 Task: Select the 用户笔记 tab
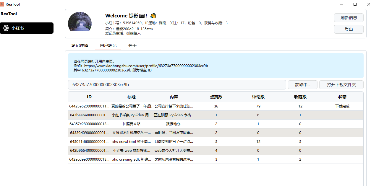(x=108, y=45)
